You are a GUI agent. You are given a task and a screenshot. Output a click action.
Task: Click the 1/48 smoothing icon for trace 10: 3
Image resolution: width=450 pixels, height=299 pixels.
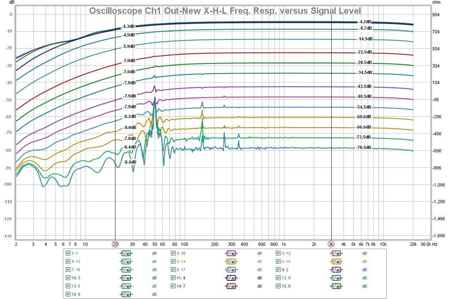[126, 278]
